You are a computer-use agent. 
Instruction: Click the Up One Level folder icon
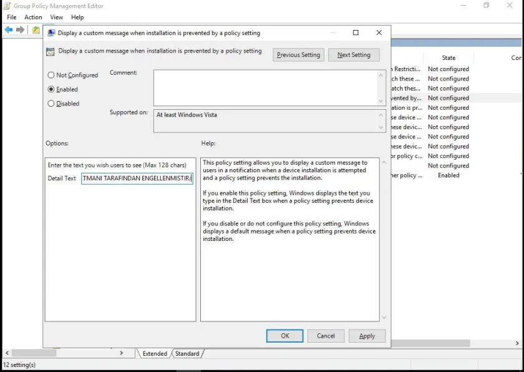point(36,30)
